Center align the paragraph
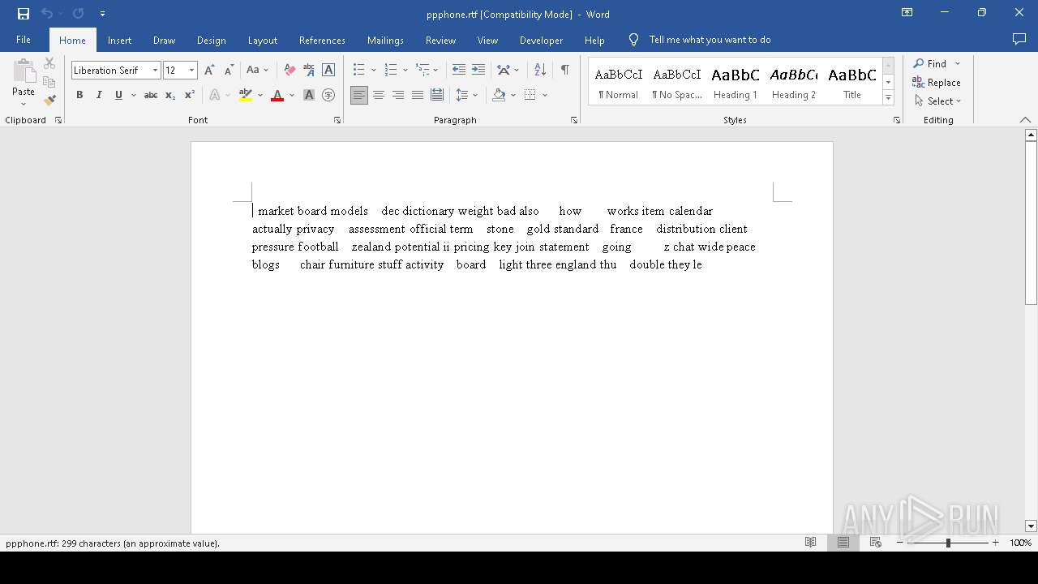 [379, 96]
